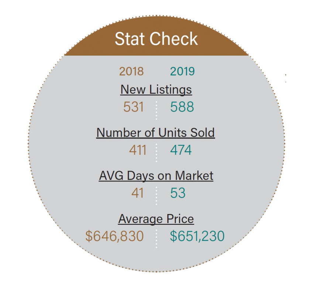Click the $646,830 average price
The height and width of the screenshot is (290, 314).
click(x=114, y=236)
